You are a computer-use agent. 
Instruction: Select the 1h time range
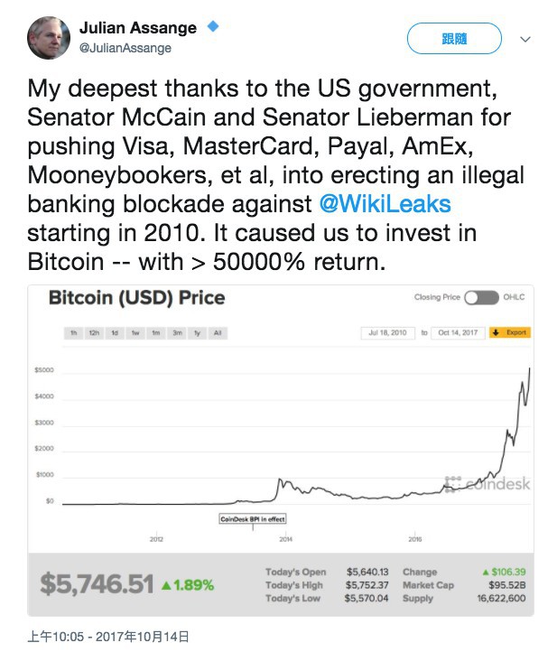point(74,333)
